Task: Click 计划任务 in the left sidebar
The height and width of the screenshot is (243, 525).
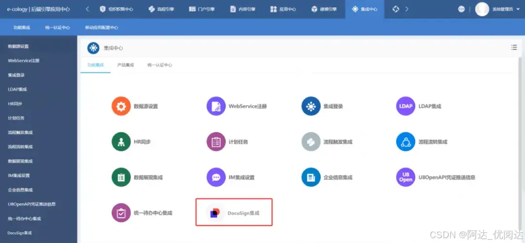Action: (x=16, y=118)
